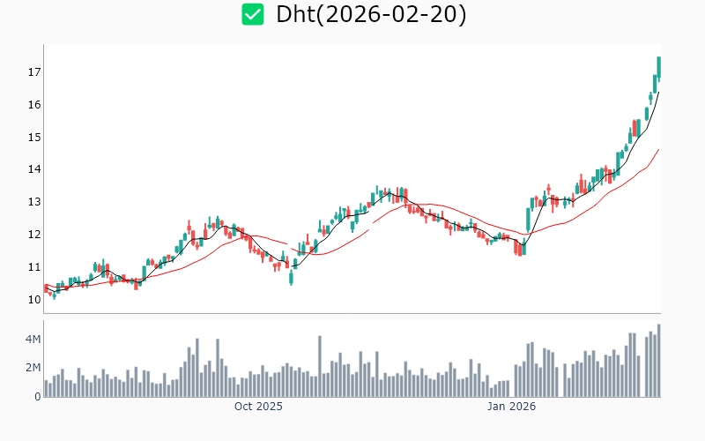This screenshot has width=705, height=441.
Task: Click the 2M volume axis label
Action: [32, 368]
